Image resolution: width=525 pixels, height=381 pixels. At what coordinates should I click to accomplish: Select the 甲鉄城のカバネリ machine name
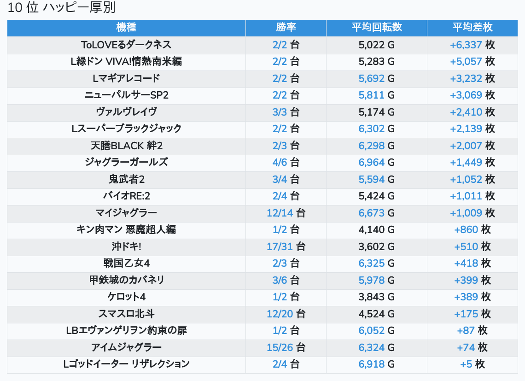[126, 280]
